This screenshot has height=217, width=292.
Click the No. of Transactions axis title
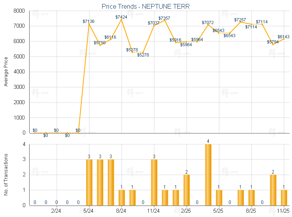tap(6, 175)
